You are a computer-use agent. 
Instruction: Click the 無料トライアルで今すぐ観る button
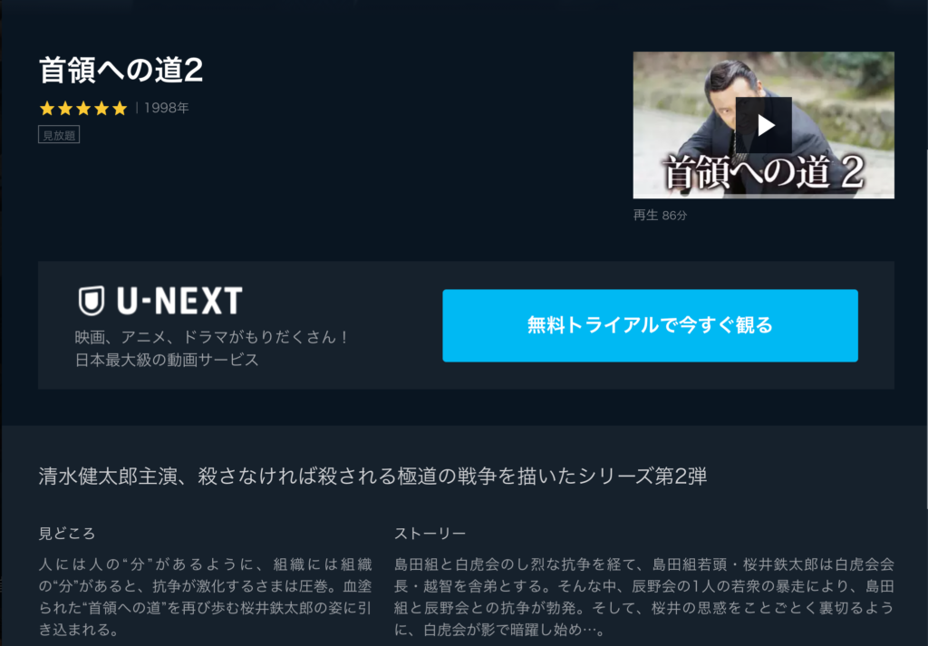[x=650, y=325]
